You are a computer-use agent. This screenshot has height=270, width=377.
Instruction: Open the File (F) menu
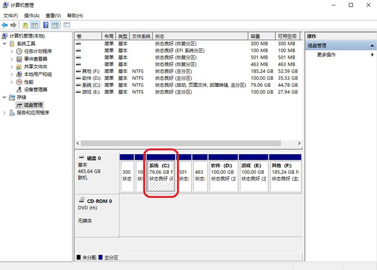point(10,16)
